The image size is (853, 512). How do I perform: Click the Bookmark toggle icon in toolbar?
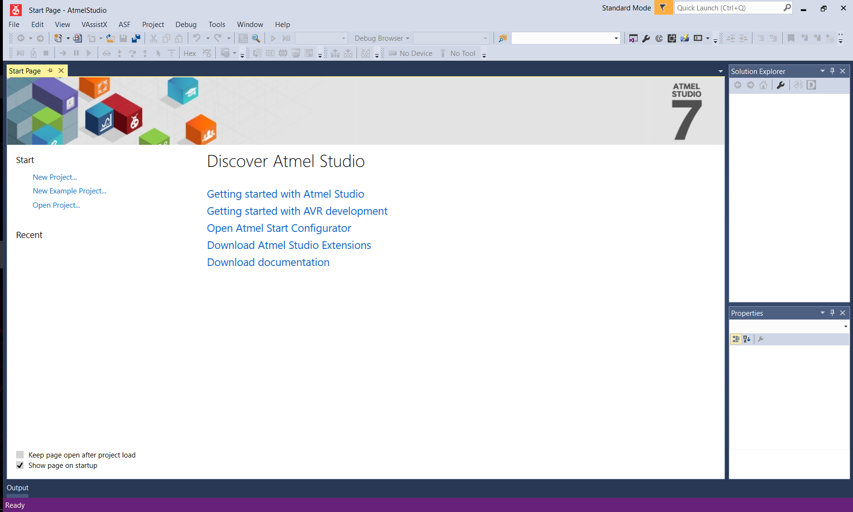791,38
